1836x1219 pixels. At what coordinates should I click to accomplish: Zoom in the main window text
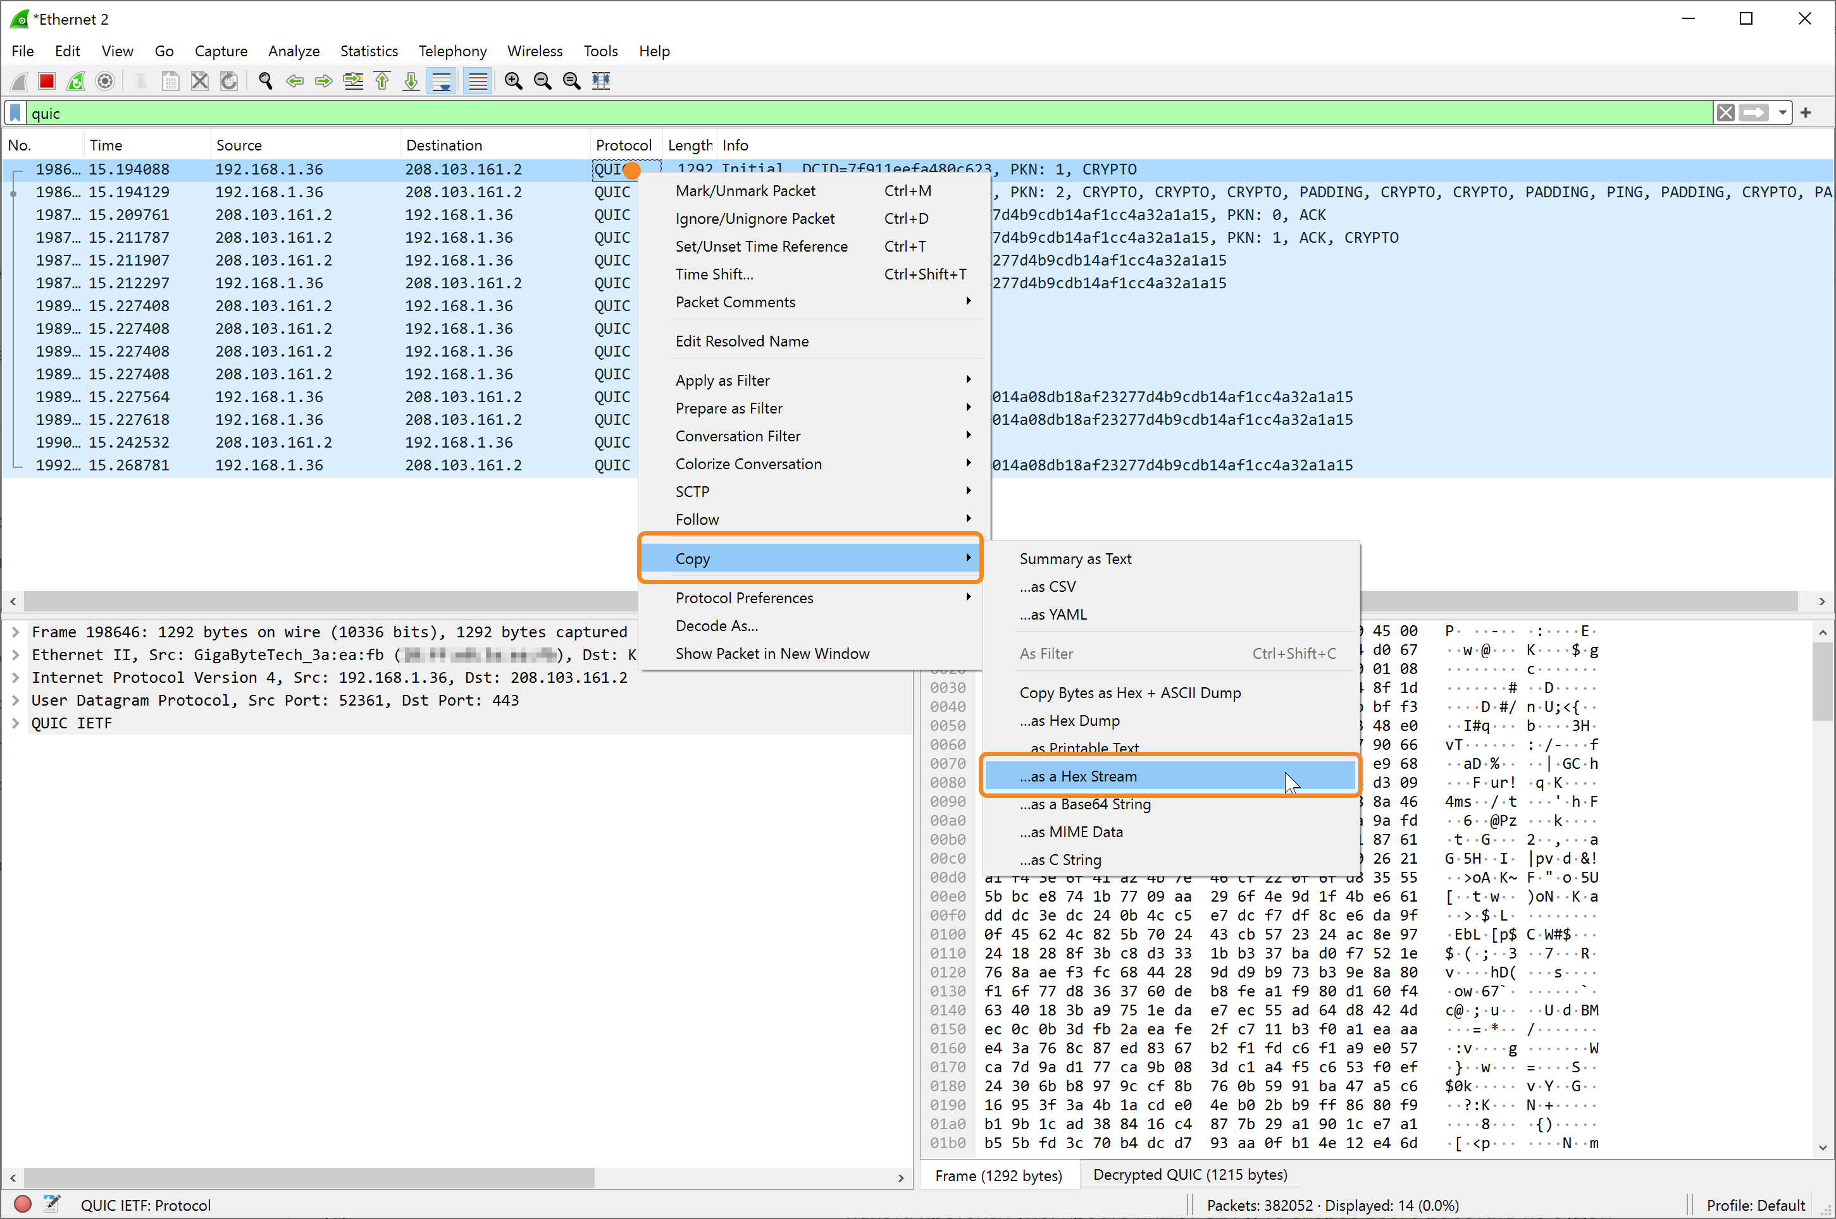pyautogui.click(x=514, y=81)
